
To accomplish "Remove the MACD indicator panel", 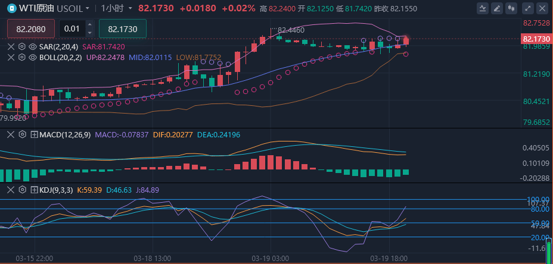I will coord(11,134).
